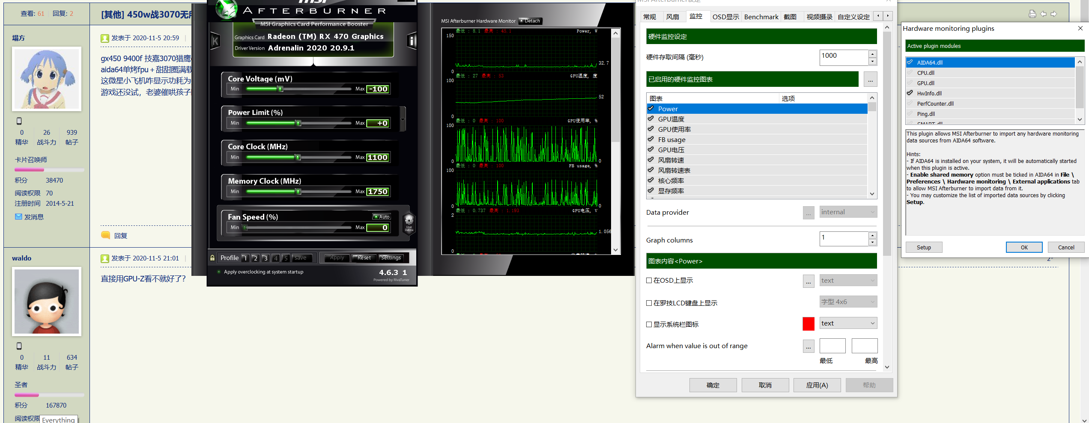Open the Data provider '...' options button
Viewport: 1089px width, 423px height.
tap(809, 213)
